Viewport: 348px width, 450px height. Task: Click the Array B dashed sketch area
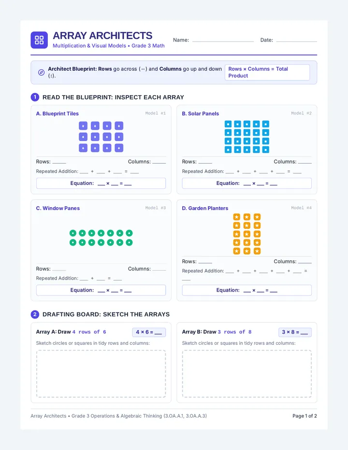247,374
